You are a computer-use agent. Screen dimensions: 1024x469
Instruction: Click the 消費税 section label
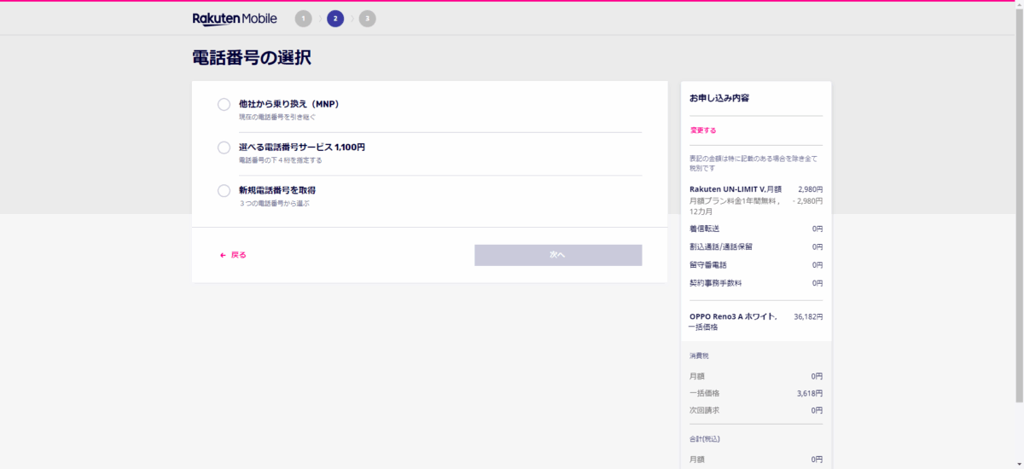point(699,356)
